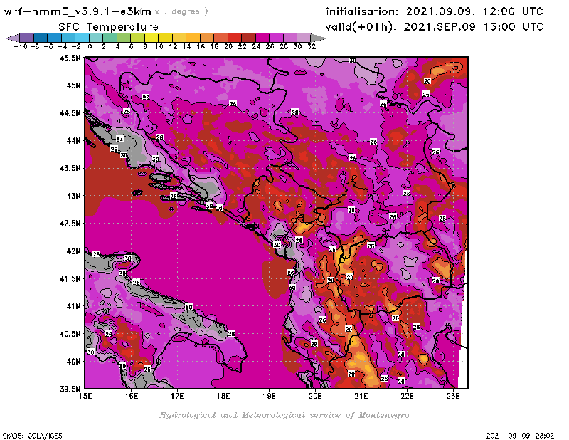This screenshot has width=569, height=440.
Task: Click the '34' contour label on the map
Action: tap(120, 139)
